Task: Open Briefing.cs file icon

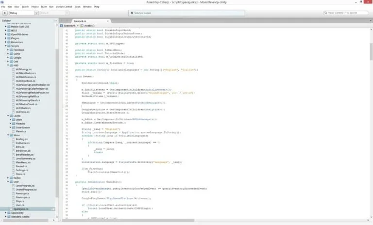Action: click(14, 139)
